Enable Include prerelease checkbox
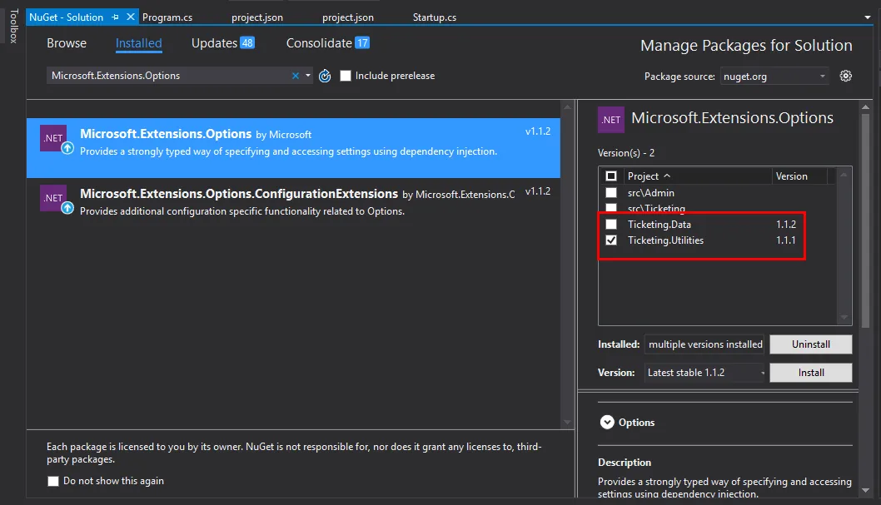This screenshot has width=881, height=505. 346,76
